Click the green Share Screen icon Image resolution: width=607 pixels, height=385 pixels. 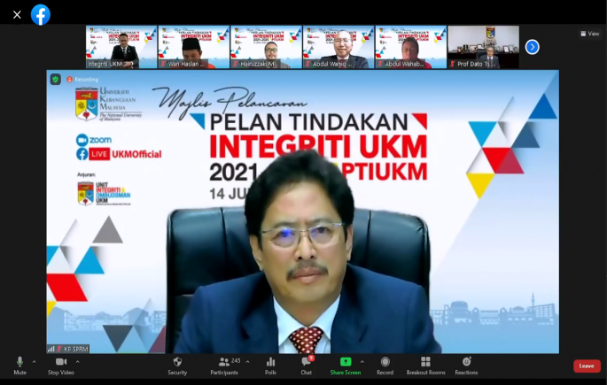click(346, 362)
